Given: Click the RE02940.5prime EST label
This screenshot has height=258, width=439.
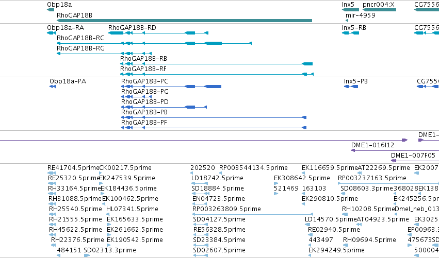Looking at the screenshot, I should [x=334, y=230].
